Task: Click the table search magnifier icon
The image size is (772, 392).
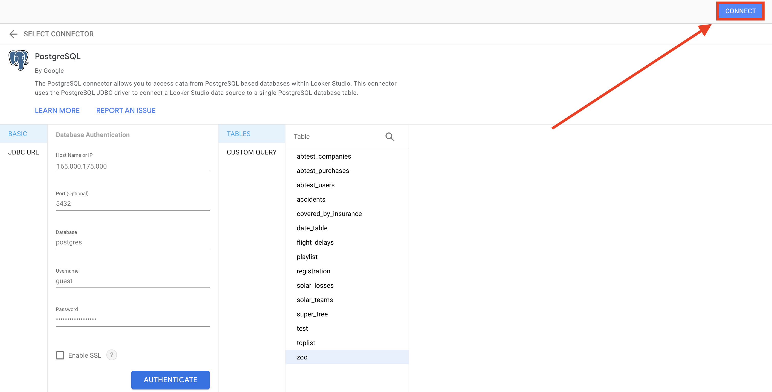Action: tap(389, 137)
